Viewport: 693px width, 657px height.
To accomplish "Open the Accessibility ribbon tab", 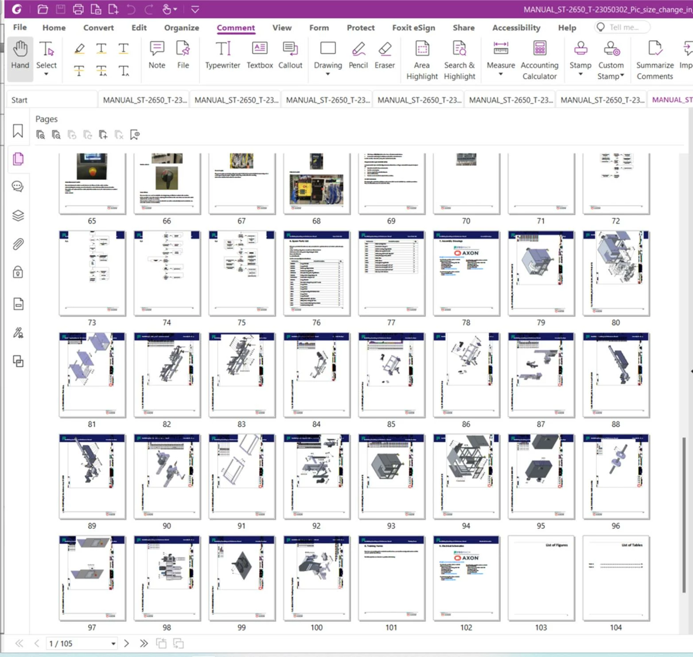I will (x=516, y=27).
